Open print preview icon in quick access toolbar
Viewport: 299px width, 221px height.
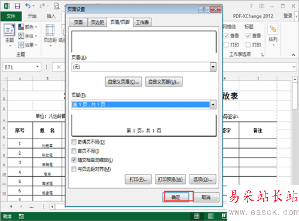(57, 6)
